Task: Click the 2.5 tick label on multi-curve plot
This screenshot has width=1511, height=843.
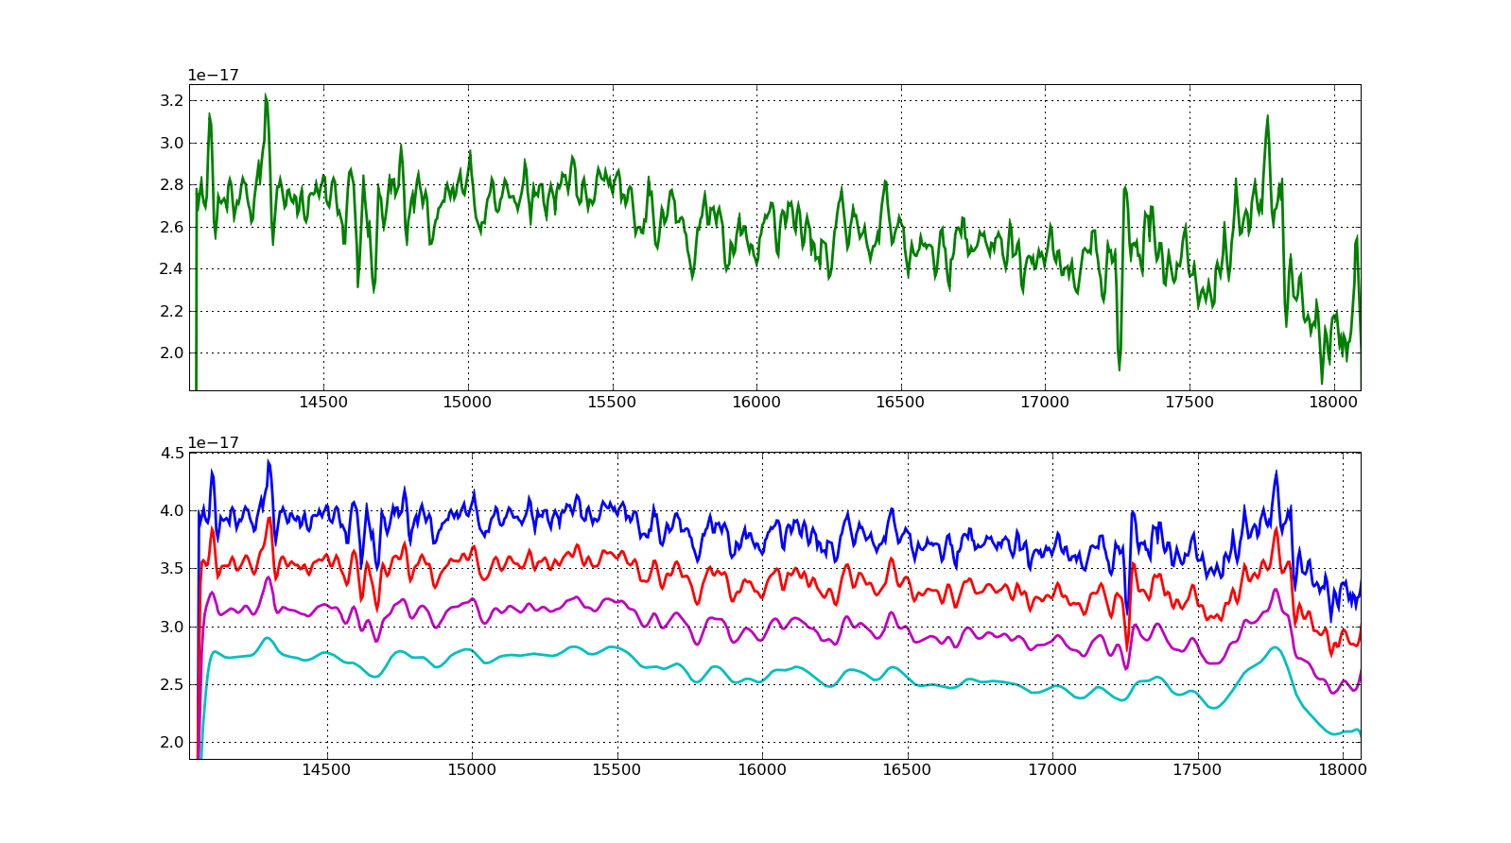Action: pos(173,685)
